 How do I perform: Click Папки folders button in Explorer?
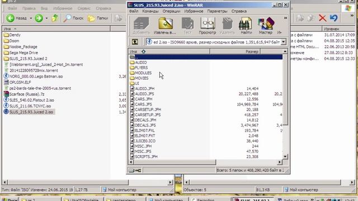98,18
